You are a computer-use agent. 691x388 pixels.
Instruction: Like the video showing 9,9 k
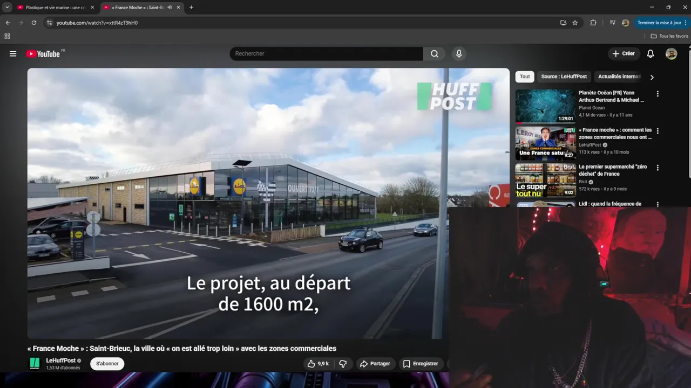[318, 364]
